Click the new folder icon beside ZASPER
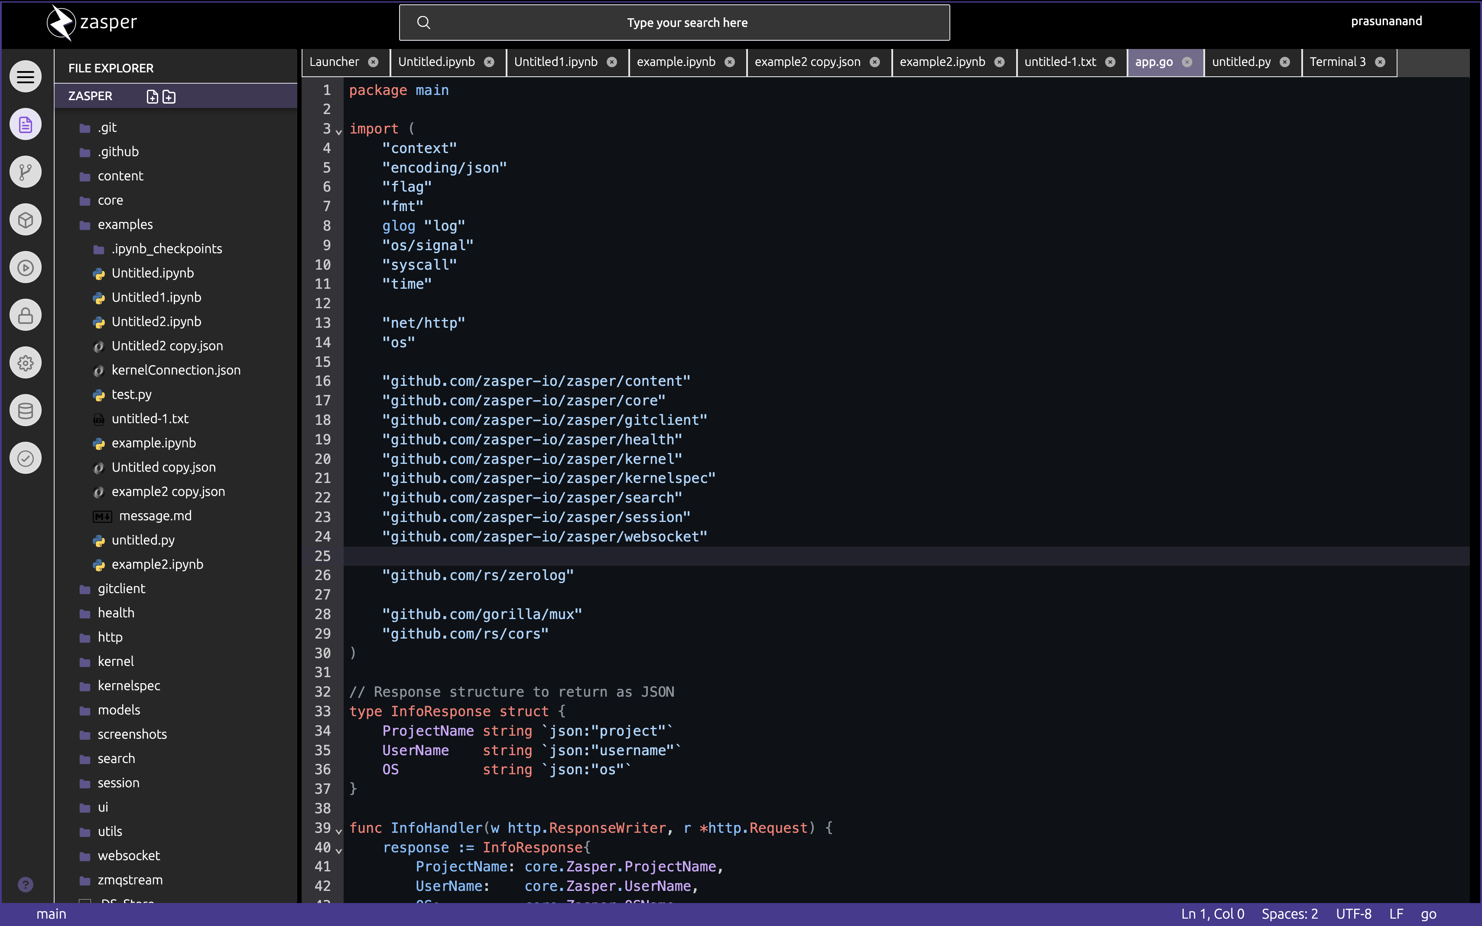Viewport: 1482px width, 926px height. click(169, 97)
